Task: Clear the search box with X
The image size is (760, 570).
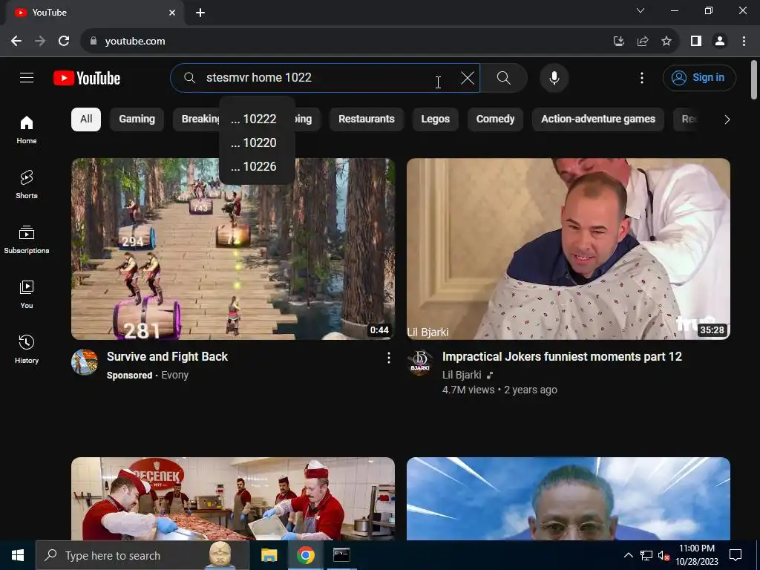Action: click(468, 77)
